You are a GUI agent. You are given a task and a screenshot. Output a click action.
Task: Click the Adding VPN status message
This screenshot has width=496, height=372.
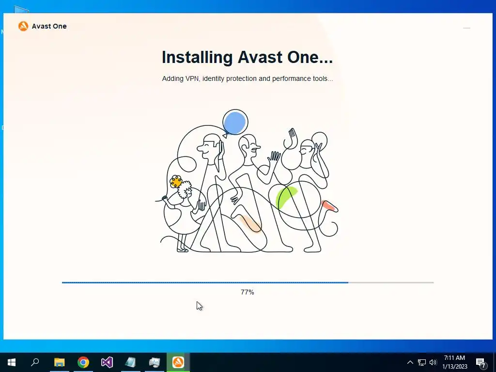click(248, 78)
